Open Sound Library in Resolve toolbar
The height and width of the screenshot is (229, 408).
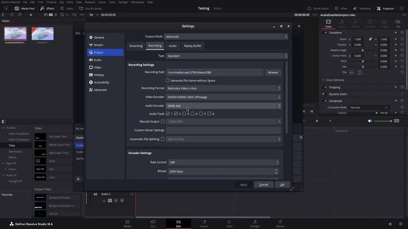tap(91, 8)
